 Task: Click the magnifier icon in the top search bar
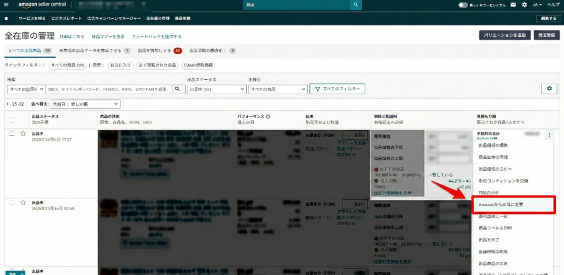click(x=355, y=4)
